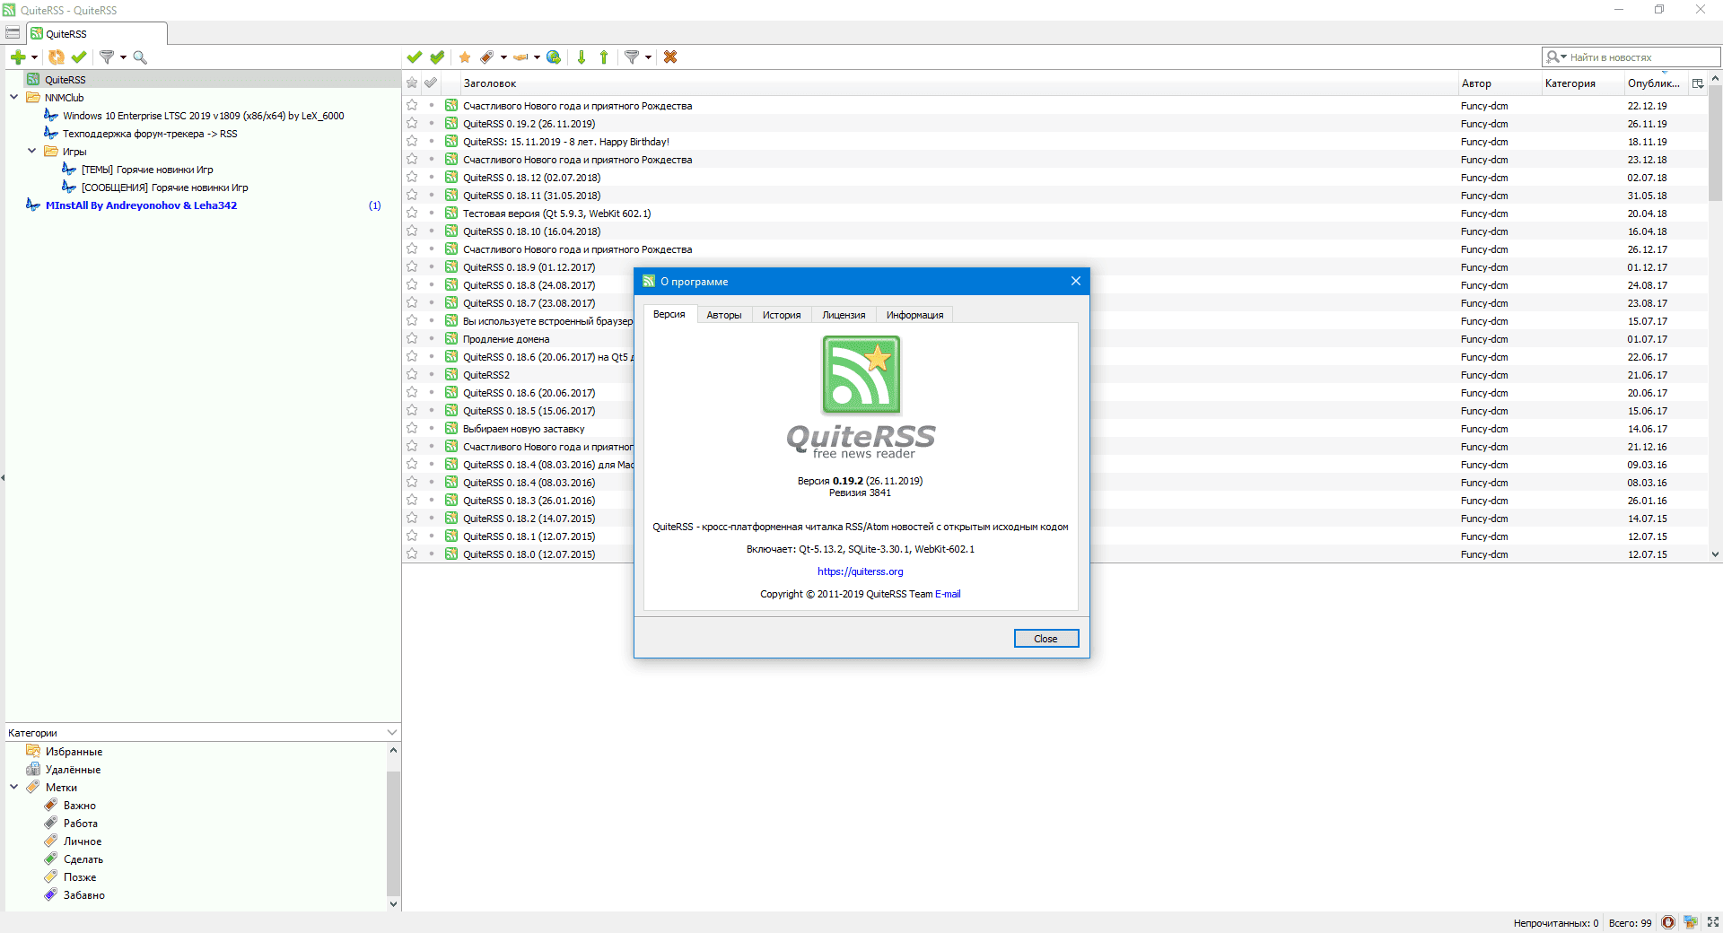
Task: Open the https://quiterss.org link
Action: 860,571
